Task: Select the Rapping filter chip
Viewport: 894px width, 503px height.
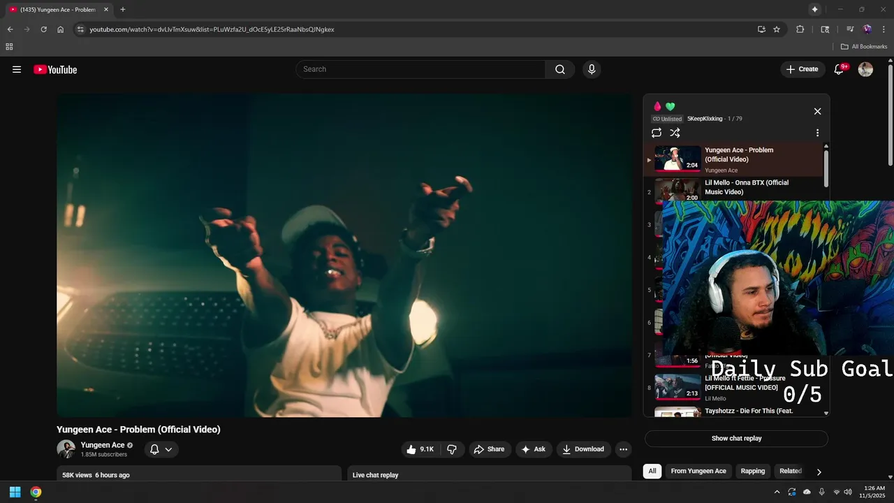Action: click(753, 471)
